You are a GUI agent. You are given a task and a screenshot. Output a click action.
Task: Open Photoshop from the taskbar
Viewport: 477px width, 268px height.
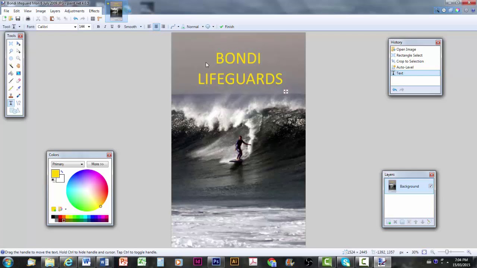tap(216, 262)
